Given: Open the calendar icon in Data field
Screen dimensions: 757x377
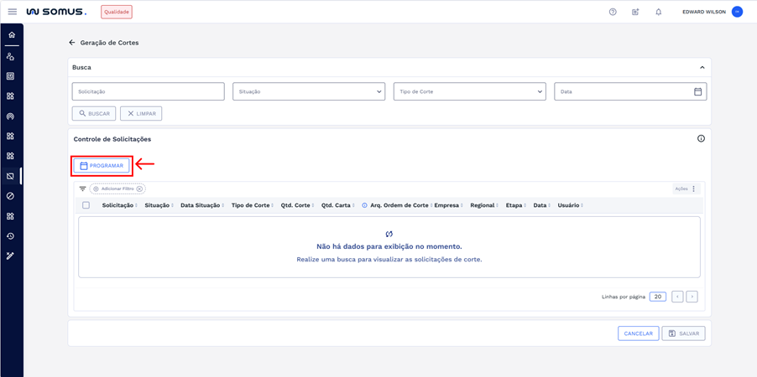Looking at the screenshot, I should tap(697, 91).
